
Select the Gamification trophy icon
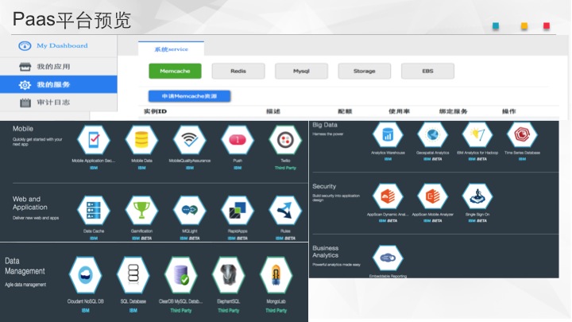coord(141,210)
